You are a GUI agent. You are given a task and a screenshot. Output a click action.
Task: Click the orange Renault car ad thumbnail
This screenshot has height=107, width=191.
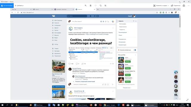(x=58, y=66)
